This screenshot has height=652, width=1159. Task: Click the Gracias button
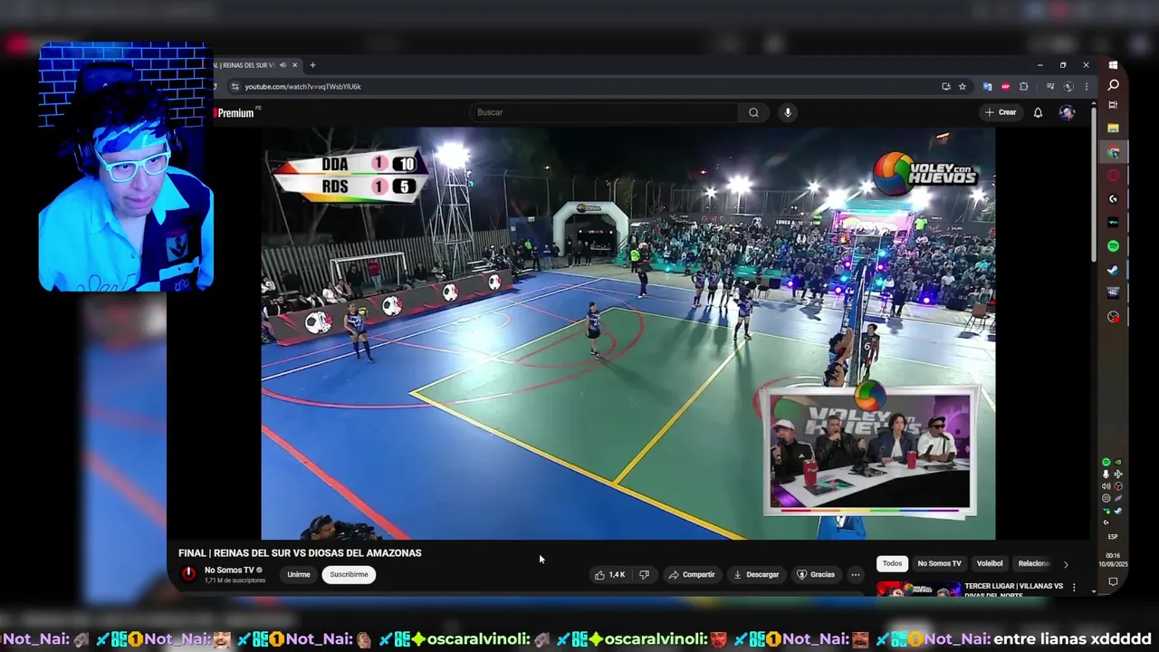[816, 574]
